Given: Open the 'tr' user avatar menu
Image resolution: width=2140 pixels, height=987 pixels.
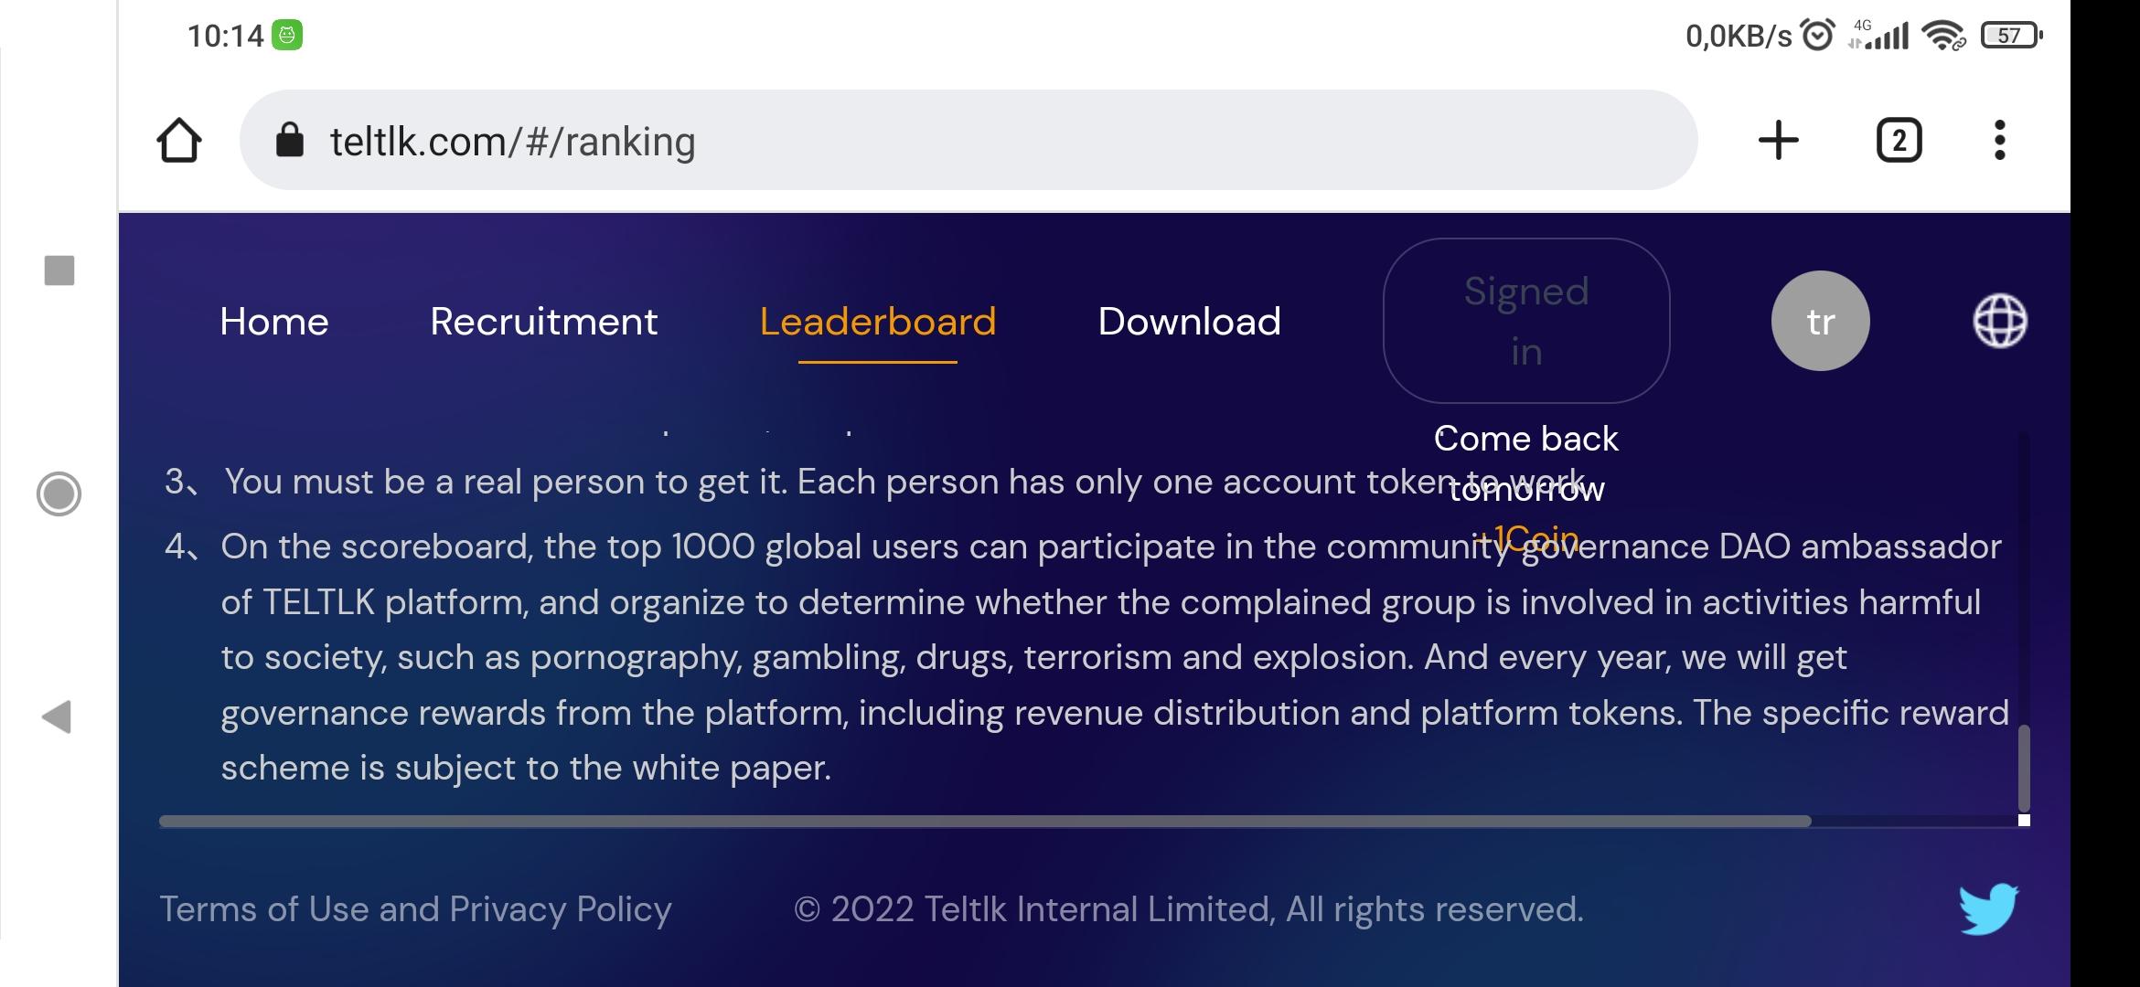Looking at the screenshot, I should coord(1820,321).
